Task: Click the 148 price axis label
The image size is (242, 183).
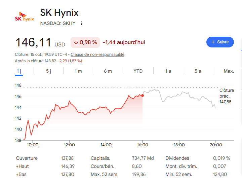Action: (18, 85)
